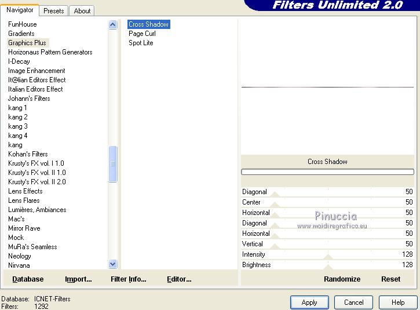Apply the Cross Shadow filter
Screen dimensions: 420x310
(x=309, y=302)
